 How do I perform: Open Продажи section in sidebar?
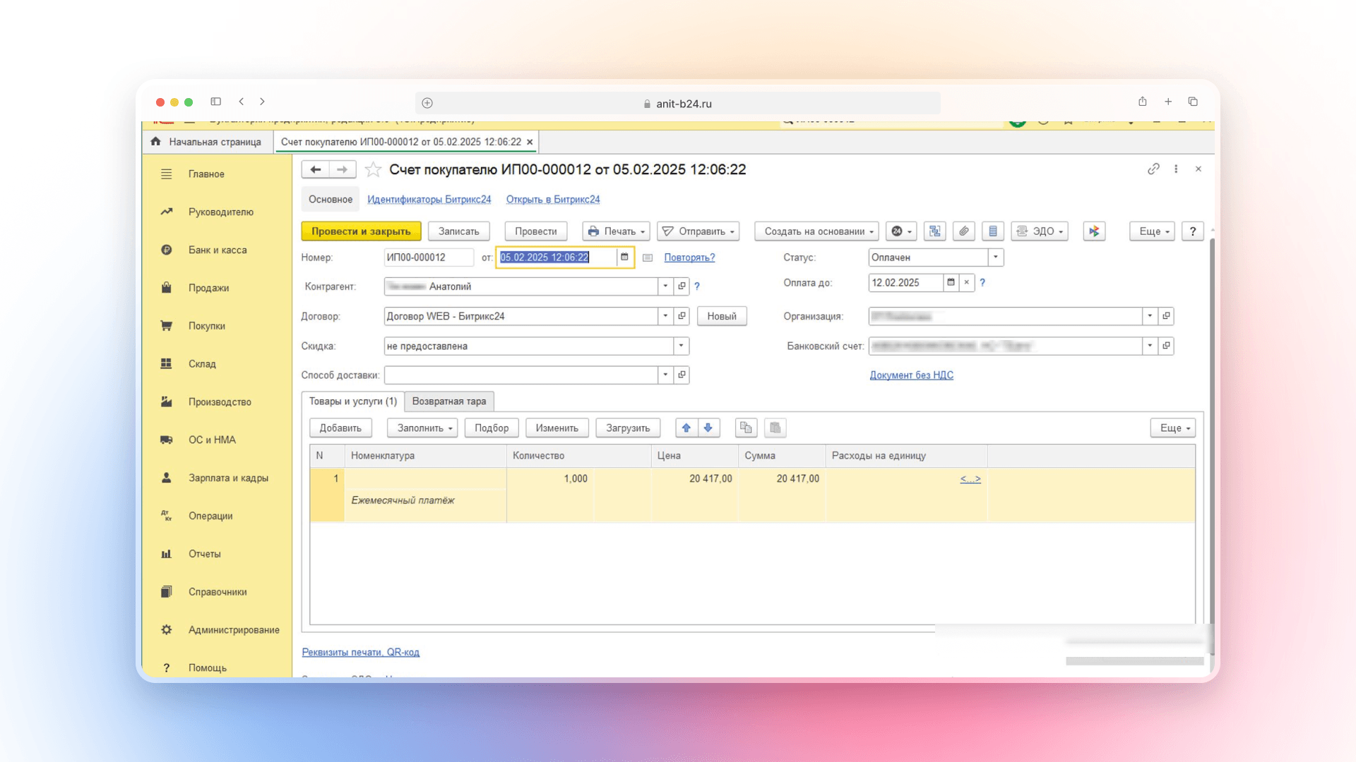pos(208,288)
